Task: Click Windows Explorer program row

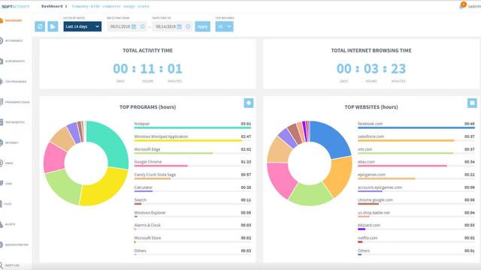Action: point(192,214)
